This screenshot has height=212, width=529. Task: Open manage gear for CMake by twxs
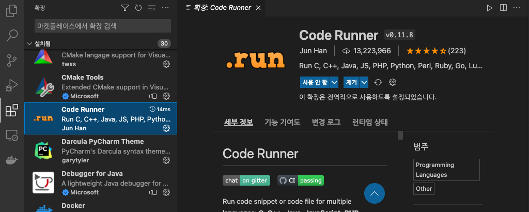point(166,64)
